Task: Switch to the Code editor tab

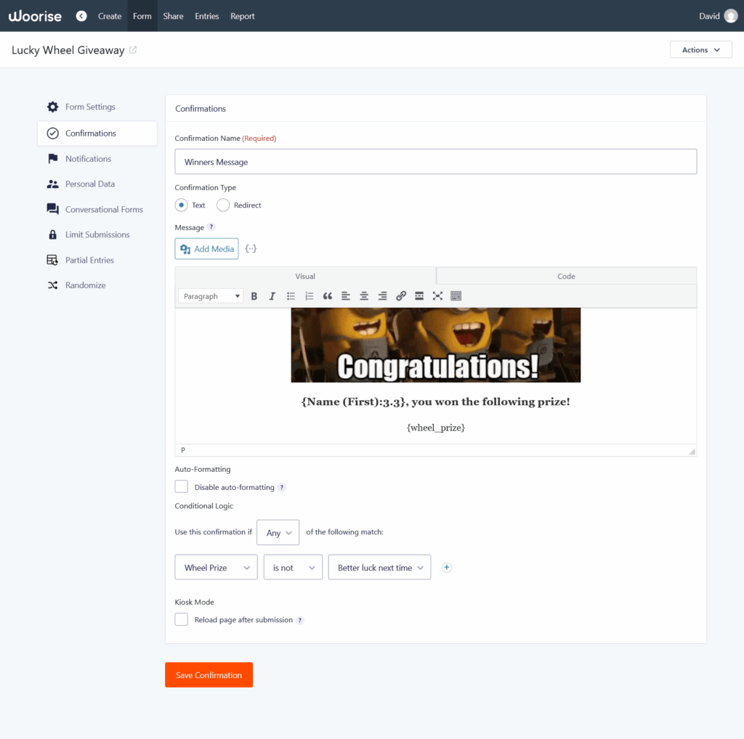Action: coord(566,277)
